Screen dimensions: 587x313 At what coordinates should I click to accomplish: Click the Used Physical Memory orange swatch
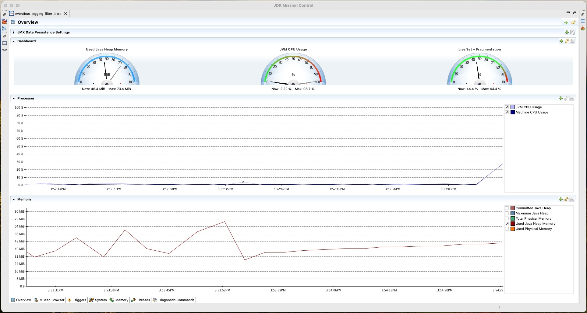pyautogui.click(x=513, y=229)
